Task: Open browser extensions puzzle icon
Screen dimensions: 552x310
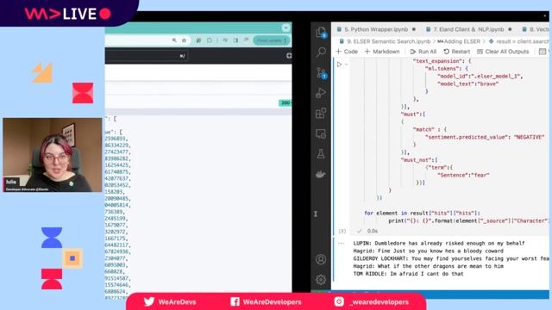Action: (209, 40)
